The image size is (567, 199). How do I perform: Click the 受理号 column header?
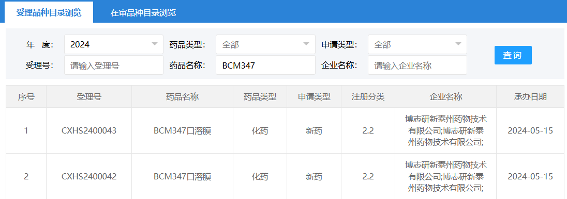click(x=89, y=96)
